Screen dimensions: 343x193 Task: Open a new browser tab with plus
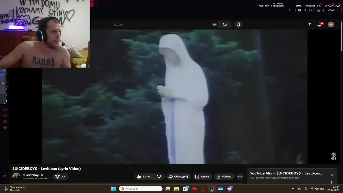tap(96, 4)
